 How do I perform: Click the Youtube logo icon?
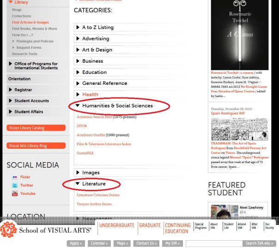point(15,194)
